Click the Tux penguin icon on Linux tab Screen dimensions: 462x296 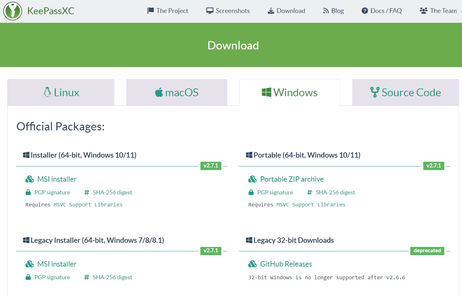47,92
